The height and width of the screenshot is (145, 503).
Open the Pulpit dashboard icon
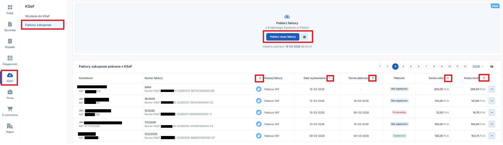click(10, 7)
